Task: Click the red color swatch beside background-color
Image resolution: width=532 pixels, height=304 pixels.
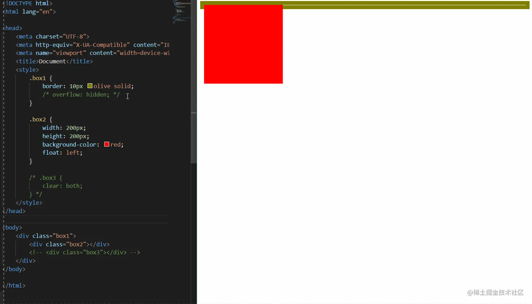Action: [106, 144]
